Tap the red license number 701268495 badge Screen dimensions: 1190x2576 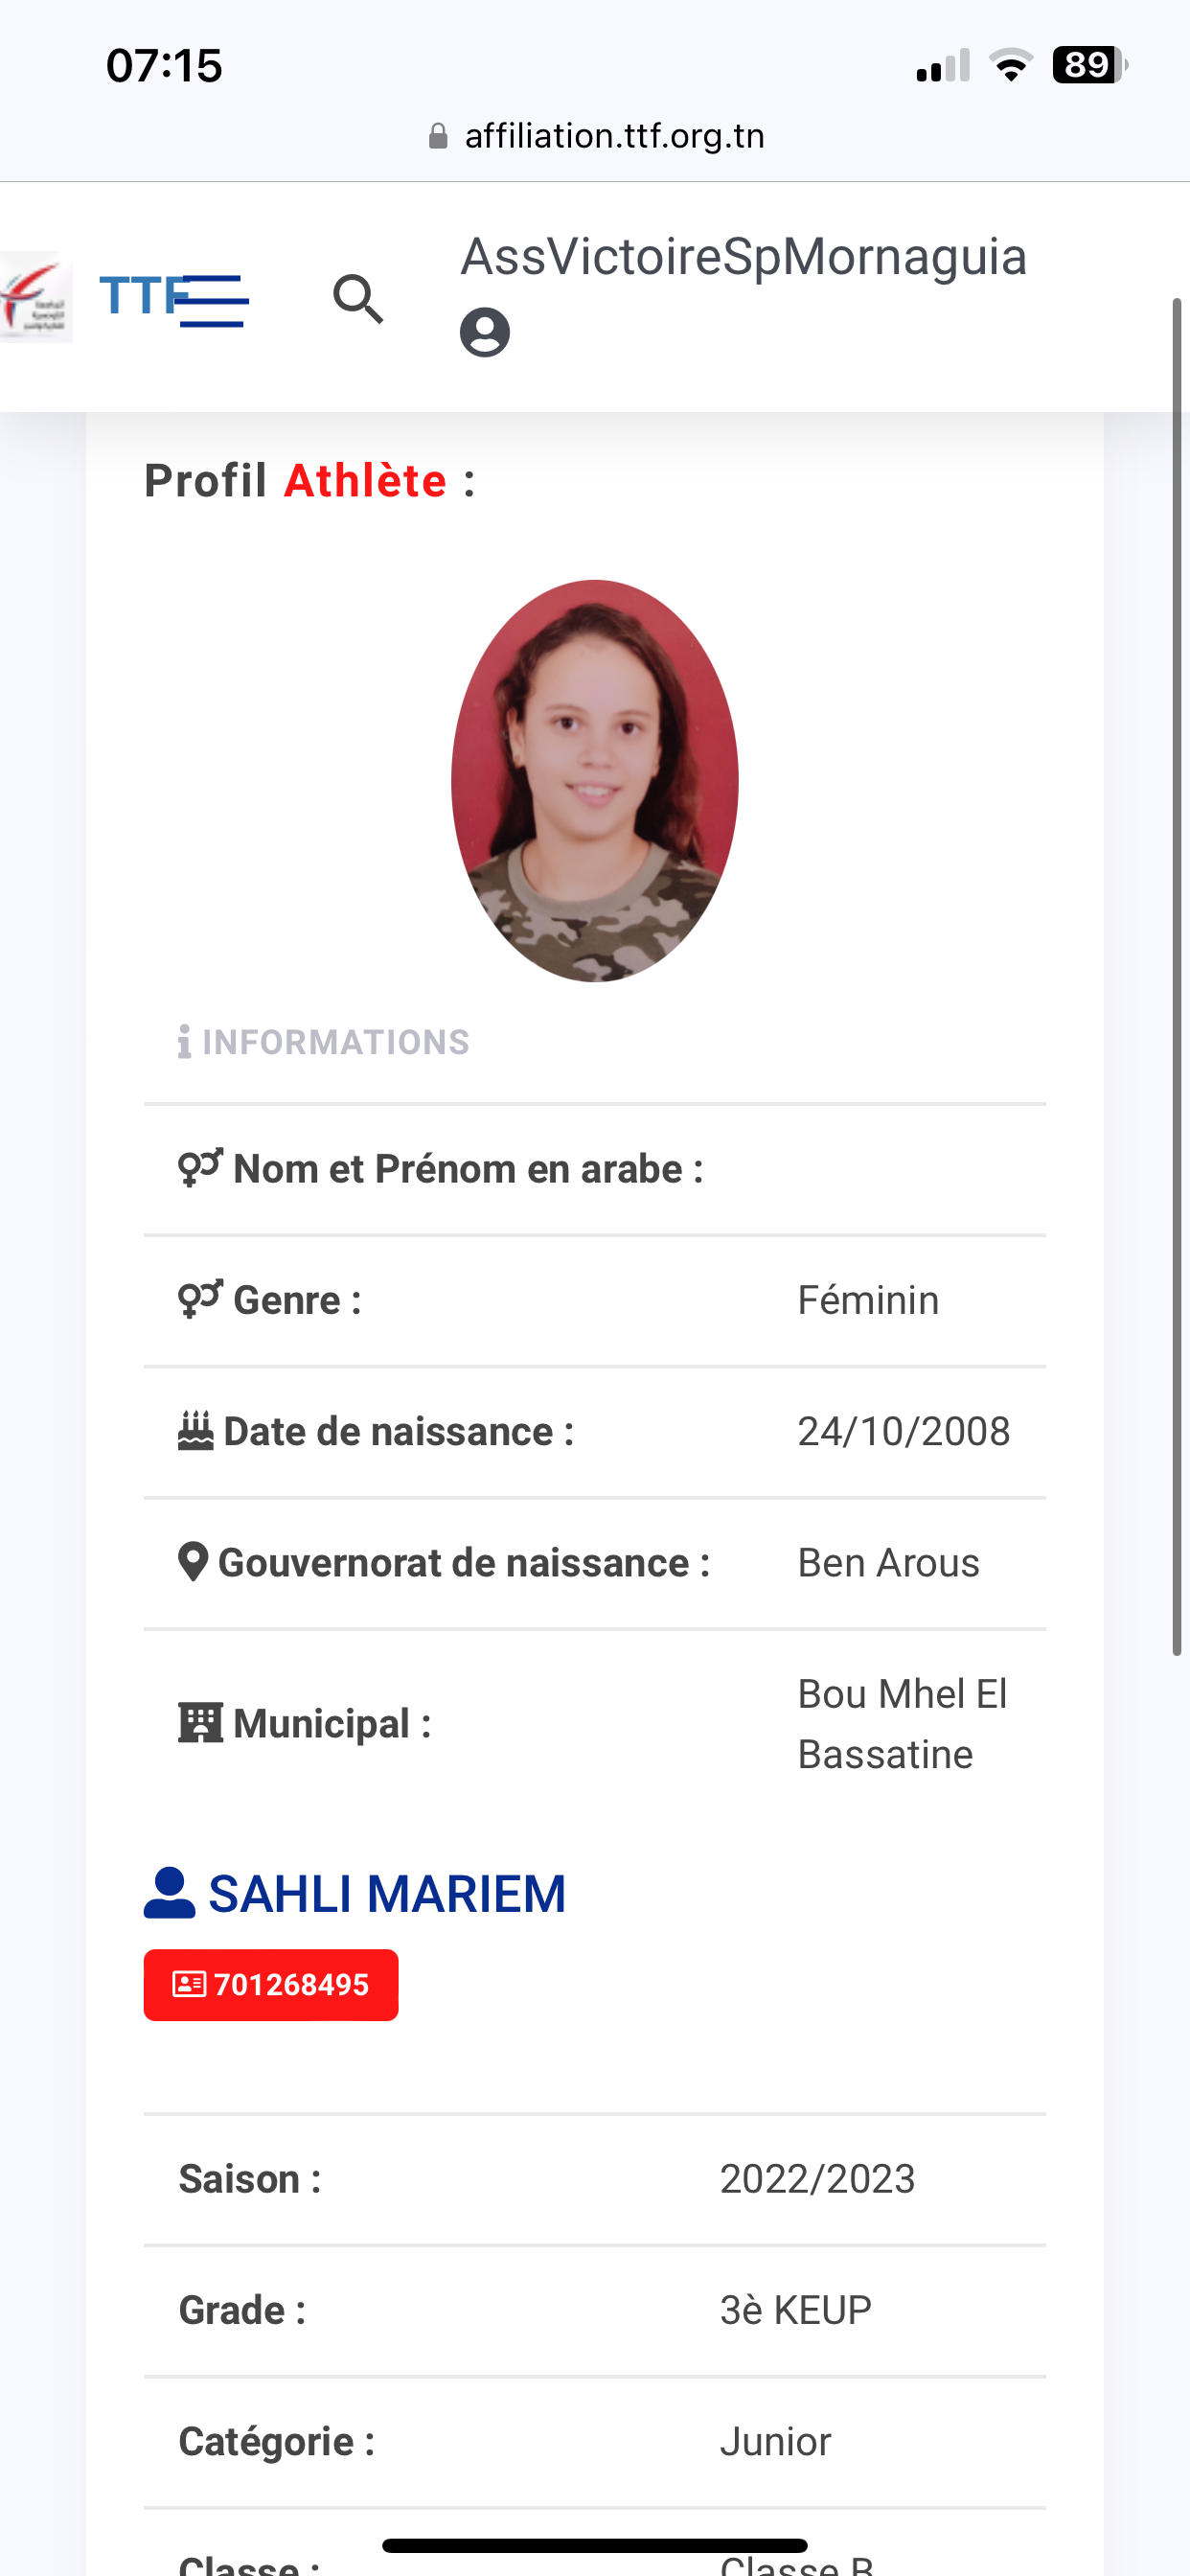pos(271,1985)
